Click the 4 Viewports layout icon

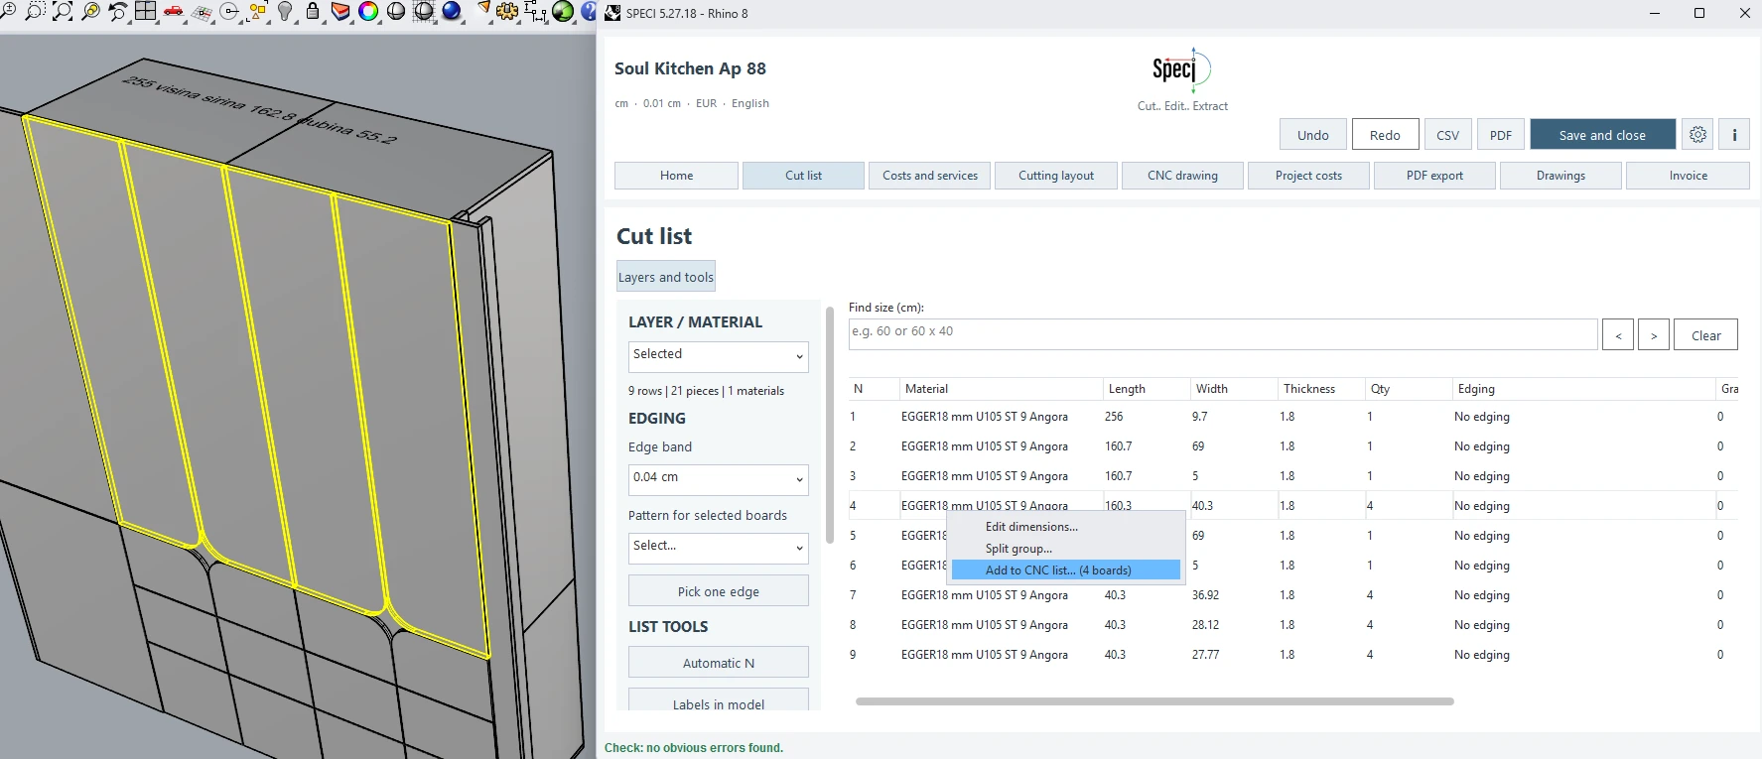click(146, 11)
